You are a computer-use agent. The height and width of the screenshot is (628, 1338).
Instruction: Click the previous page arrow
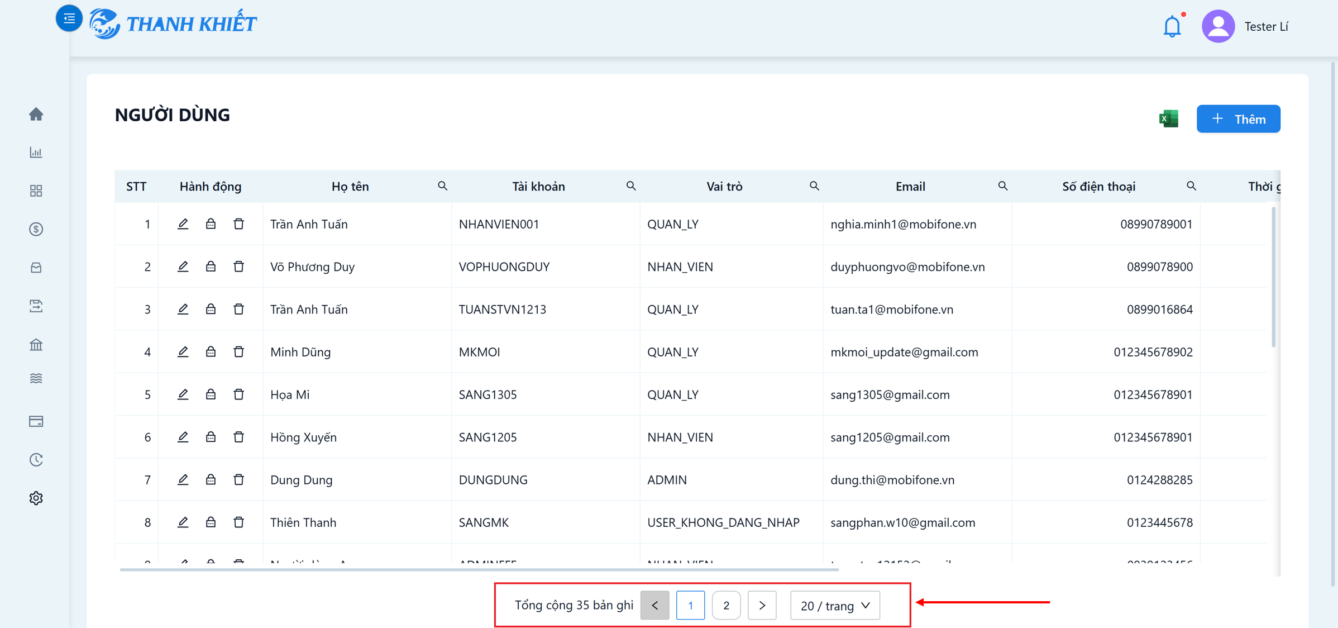point(654,606)
